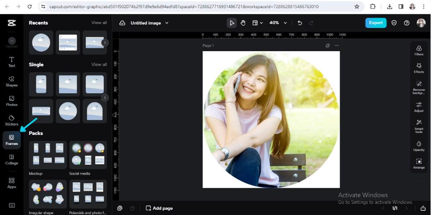Select the Remove background tool

pos(419,86)
